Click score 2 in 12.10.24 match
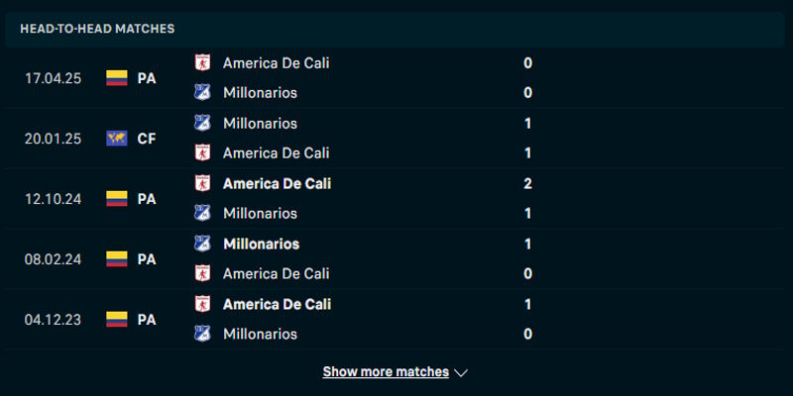This screenshot has width=793, height=396. tap(528, 183)
